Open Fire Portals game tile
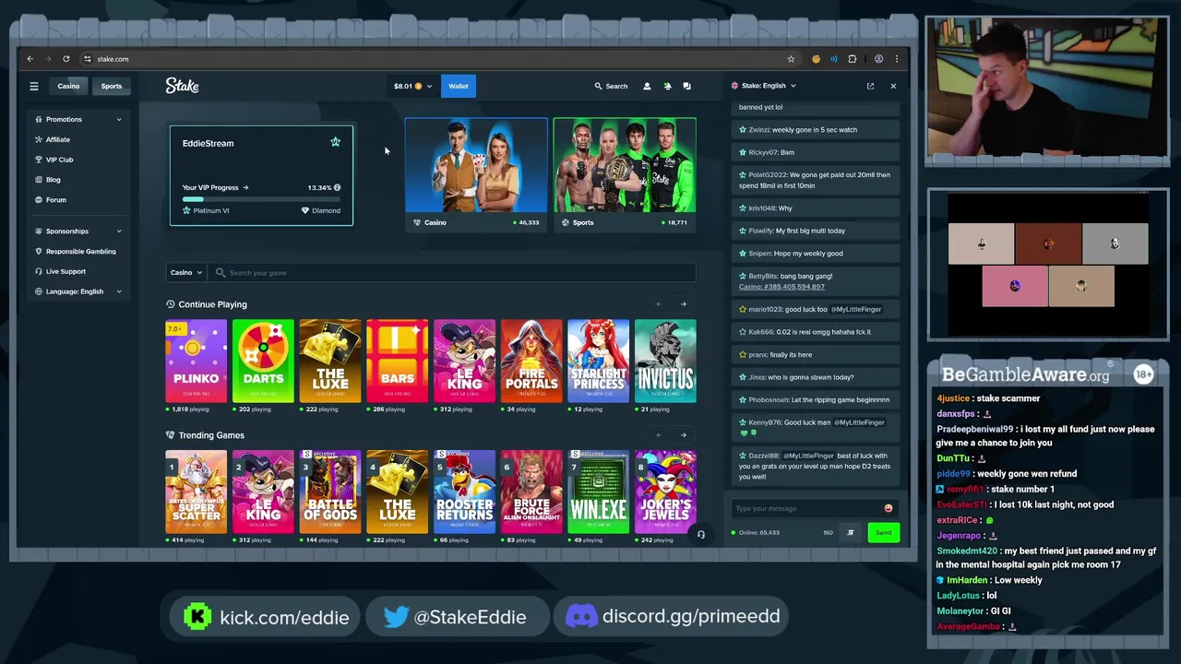Image resolution: width=1181 pixels, height=664 pixels. (531, 361)
